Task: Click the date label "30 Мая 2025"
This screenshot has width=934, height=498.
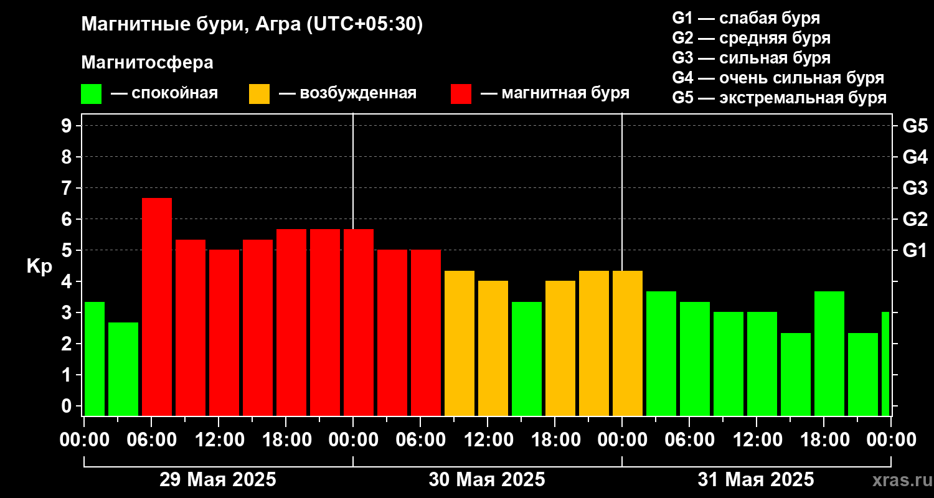Action: click(x=487, y=480)
